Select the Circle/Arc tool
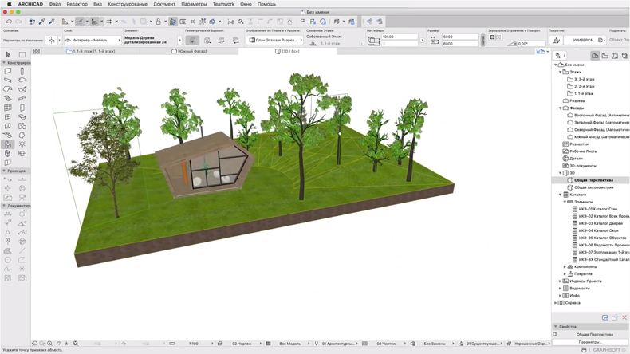The image size is (630, 354). (8, 260)
